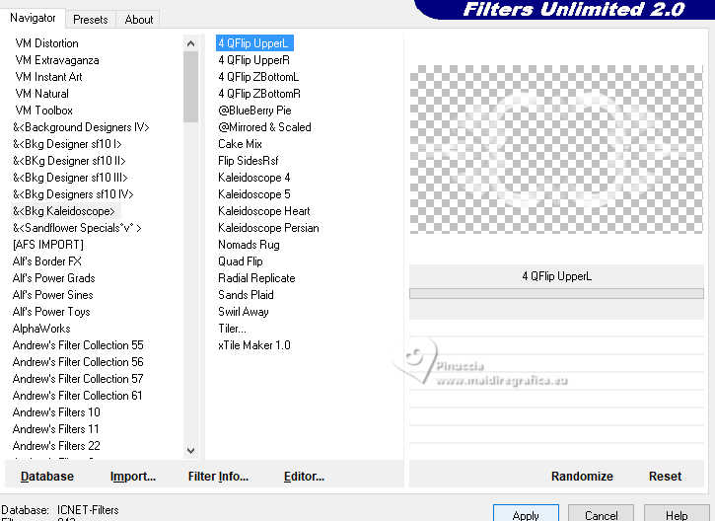Select Cake Mix filter

[240, 144]
